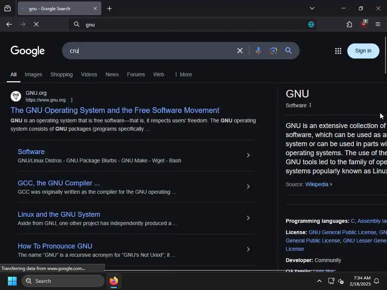Open the uBlock Origin extension icon

(364, 24)
